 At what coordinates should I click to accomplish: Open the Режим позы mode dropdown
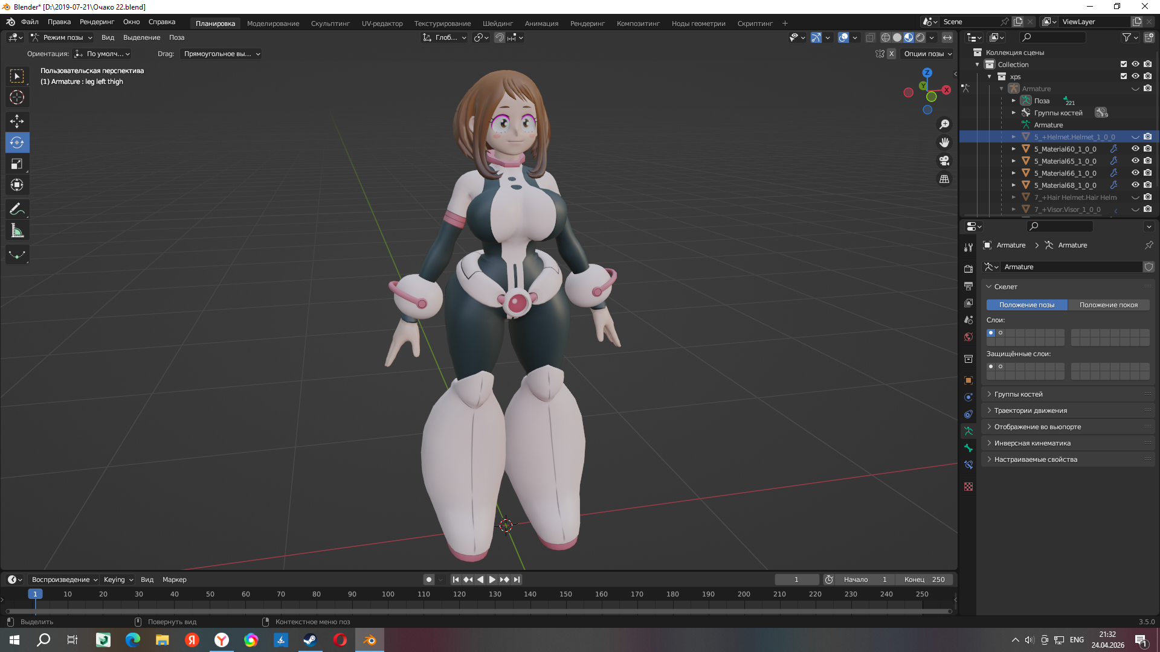[x=63, y=37]
